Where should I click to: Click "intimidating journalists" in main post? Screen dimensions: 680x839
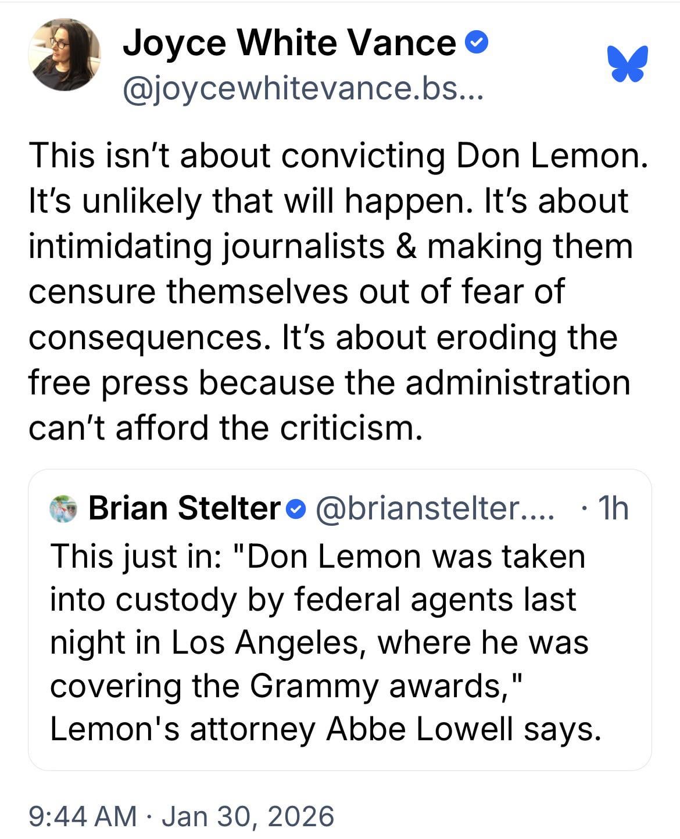coord(206,246)
